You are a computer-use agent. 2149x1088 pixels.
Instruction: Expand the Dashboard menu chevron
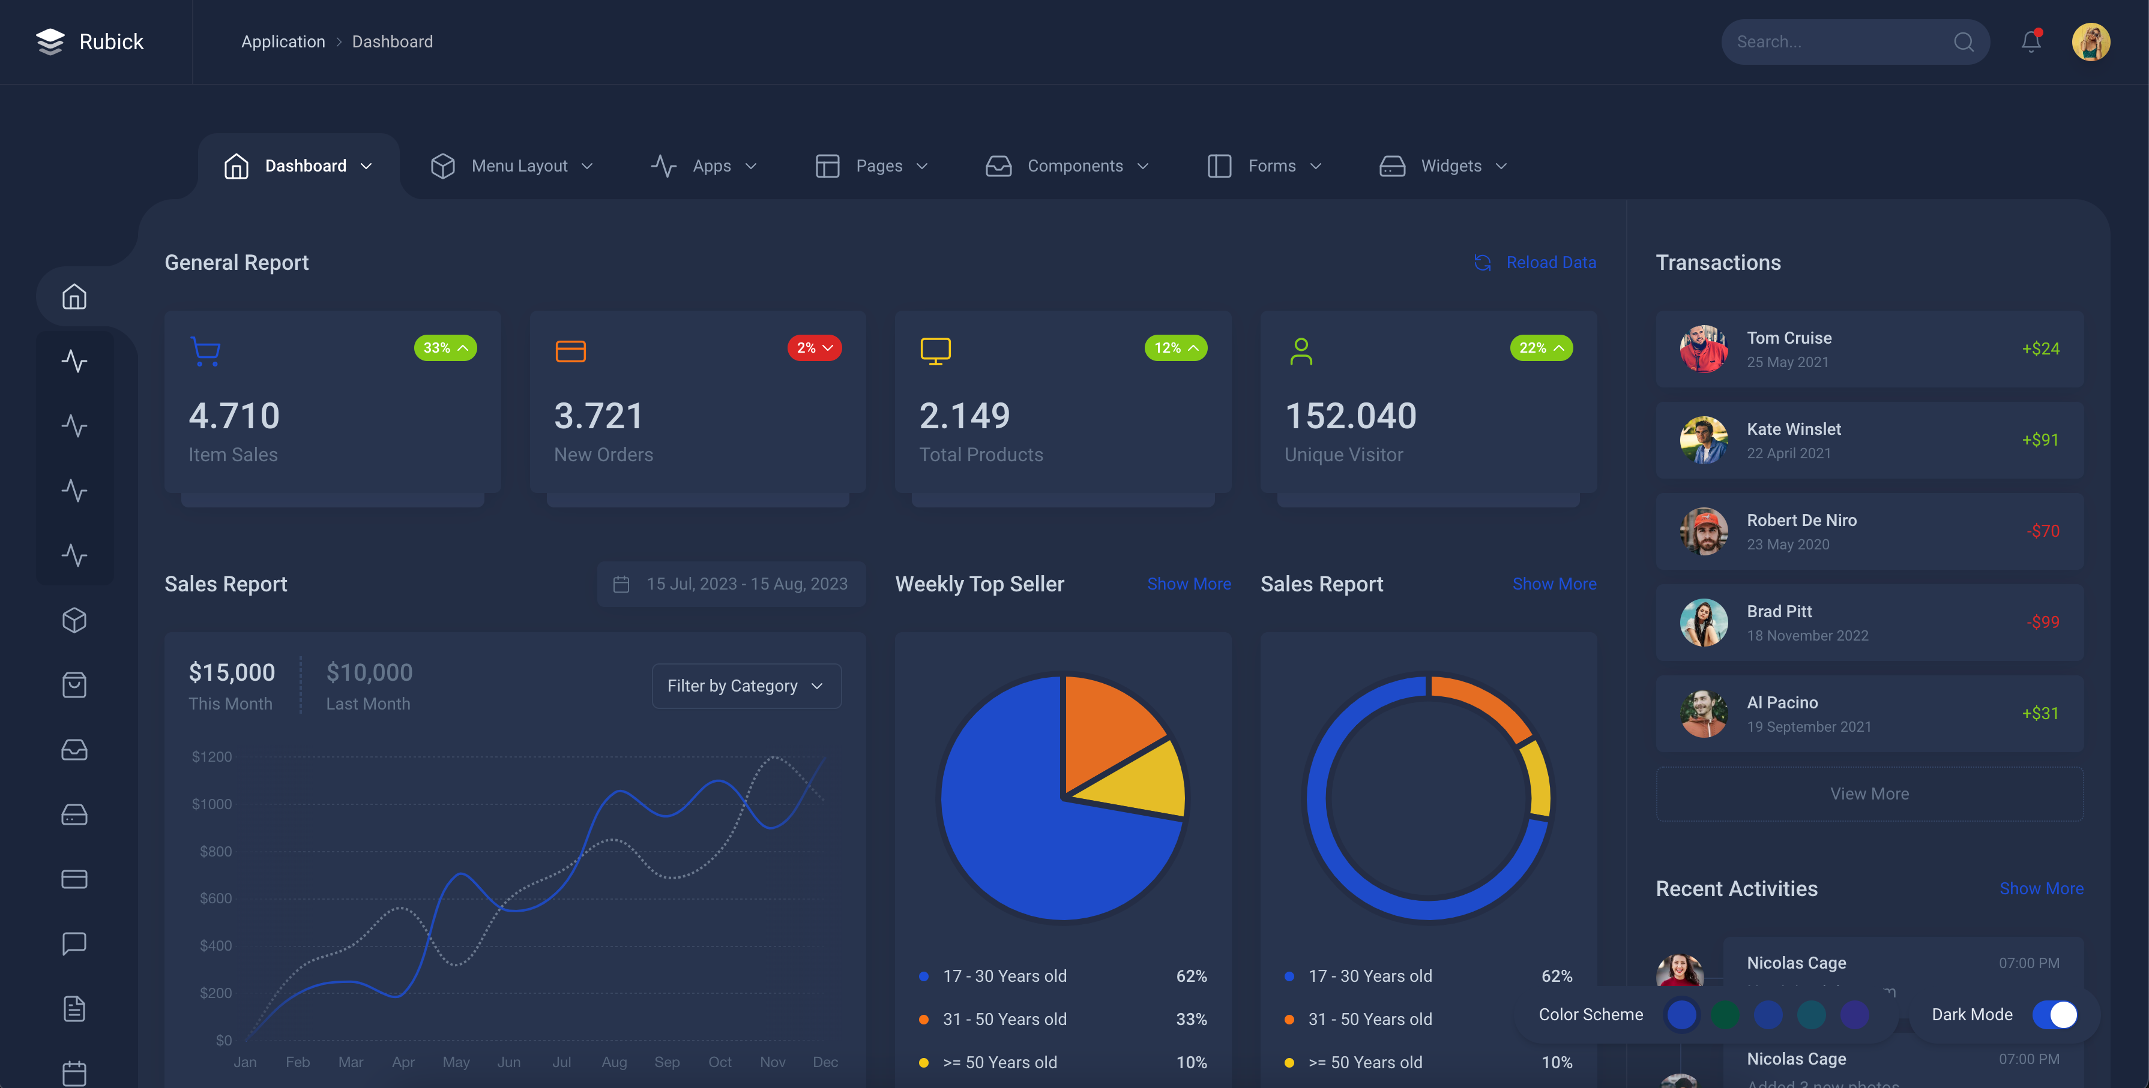point(366,166)
